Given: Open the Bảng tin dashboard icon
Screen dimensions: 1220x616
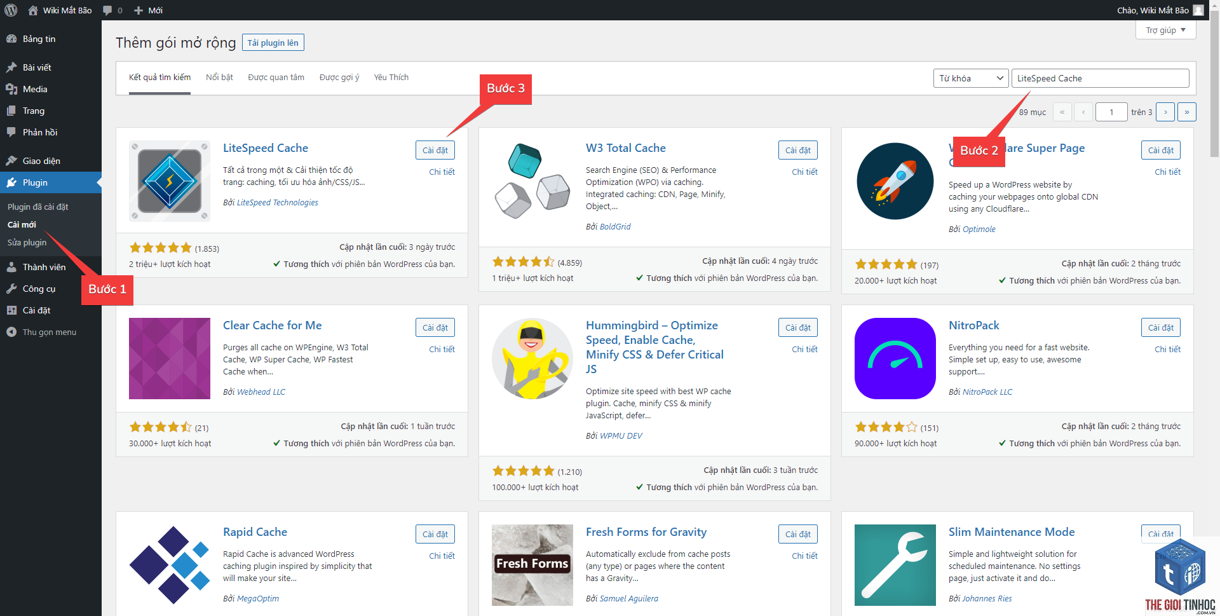Looking at the screenshot, I should pyautogui.click(x=11, y=39).
